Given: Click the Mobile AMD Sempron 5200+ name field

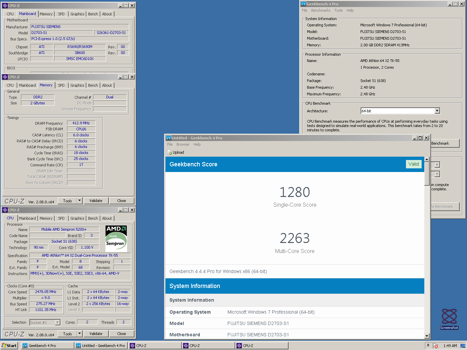Looking at the screenshot, I should [x=64, y=229].
